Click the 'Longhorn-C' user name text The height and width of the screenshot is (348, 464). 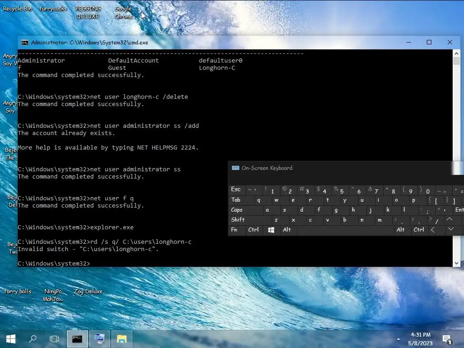[x=217, y=68]
